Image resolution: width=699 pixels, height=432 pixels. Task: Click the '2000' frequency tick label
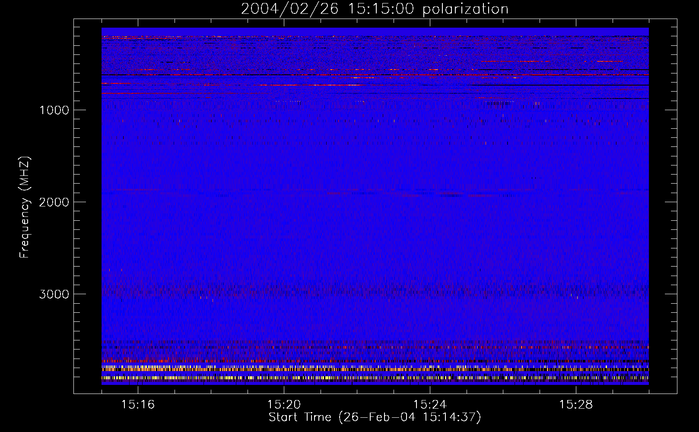54,202
